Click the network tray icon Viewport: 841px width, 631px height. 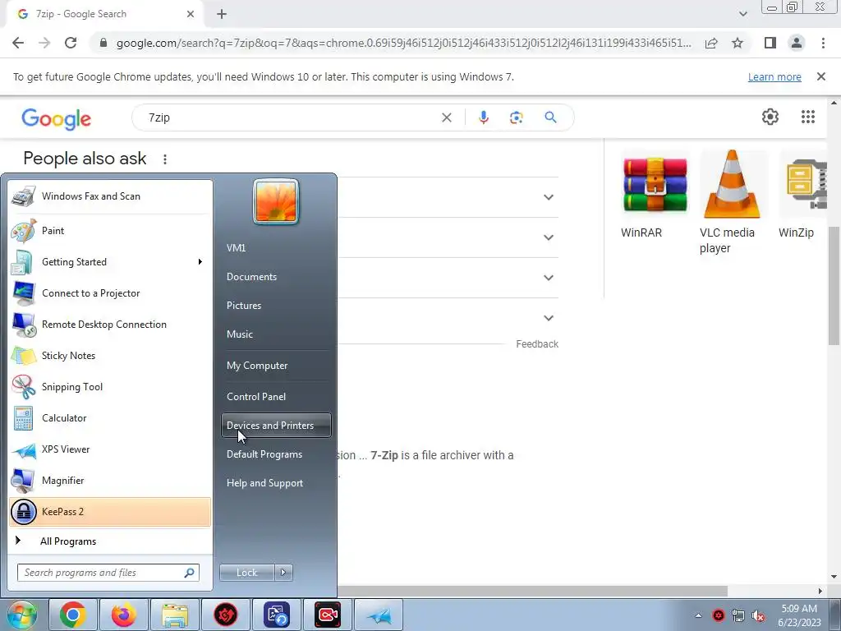[738, 615]
